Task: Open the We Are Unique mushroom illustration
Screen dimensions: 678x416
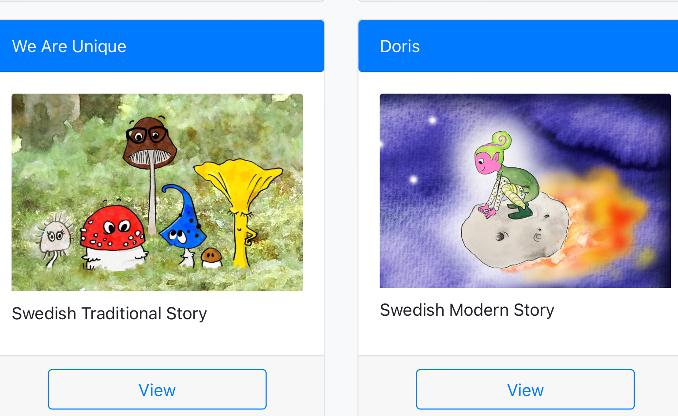Action: click(x=157, y=192)
